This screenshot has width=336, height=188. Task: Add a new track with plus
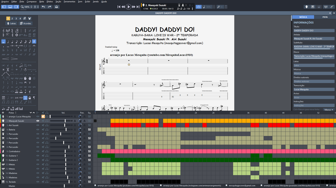[x=3, y=113]
